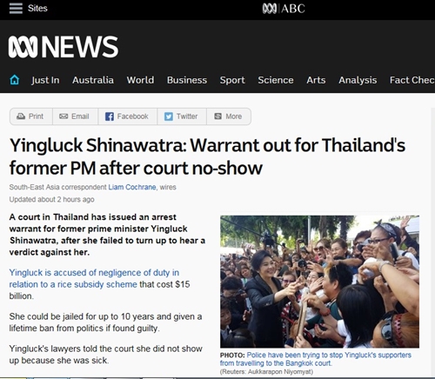The height and width of the screenshot is (379, 435).
Task: Open the Sites hamburger menu icon
Action: click(x=16, y=8)
